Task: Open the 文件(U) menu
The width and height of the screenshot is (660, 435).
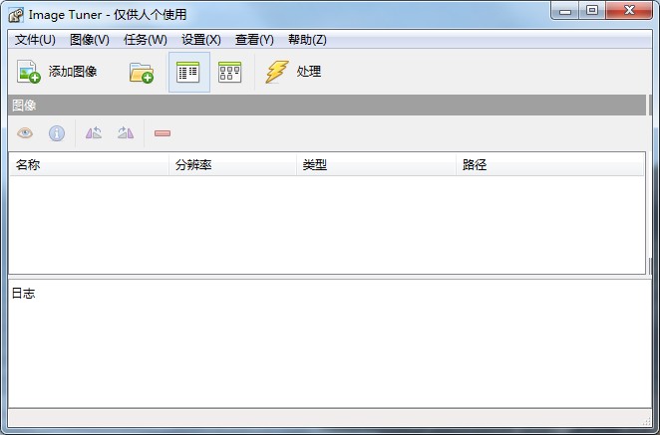Action: point(35,40)
